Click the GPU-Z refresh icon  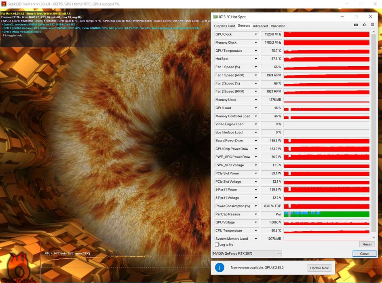click(364, 25)
